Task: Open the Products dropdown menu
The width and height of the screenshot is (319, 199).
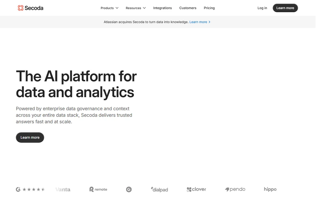Action: [x=109, y=8]
